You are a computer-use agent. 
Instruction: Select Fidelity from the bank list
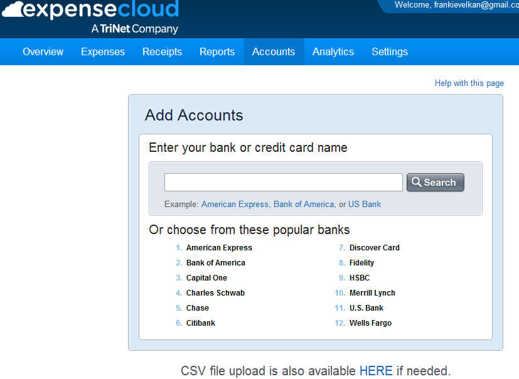pos(361,263)
